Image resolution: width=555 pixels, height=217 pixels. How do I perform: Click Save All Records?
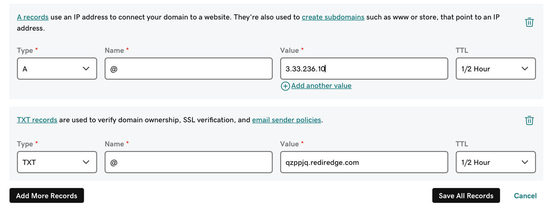coord(466,196)
